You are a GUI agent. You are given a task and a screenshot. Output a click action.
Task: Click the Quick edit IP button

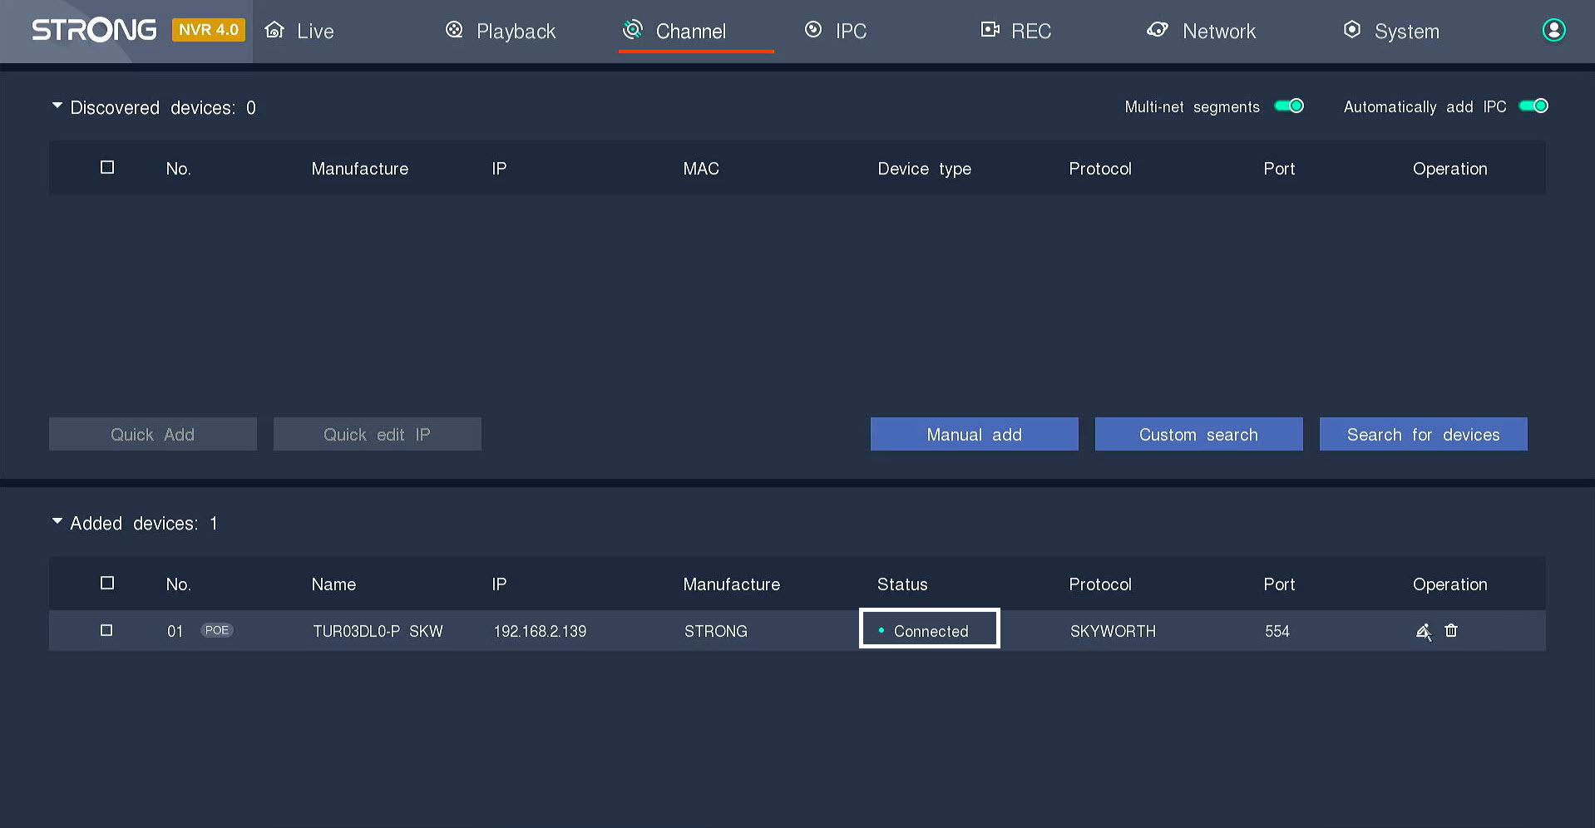coord(378,434)
